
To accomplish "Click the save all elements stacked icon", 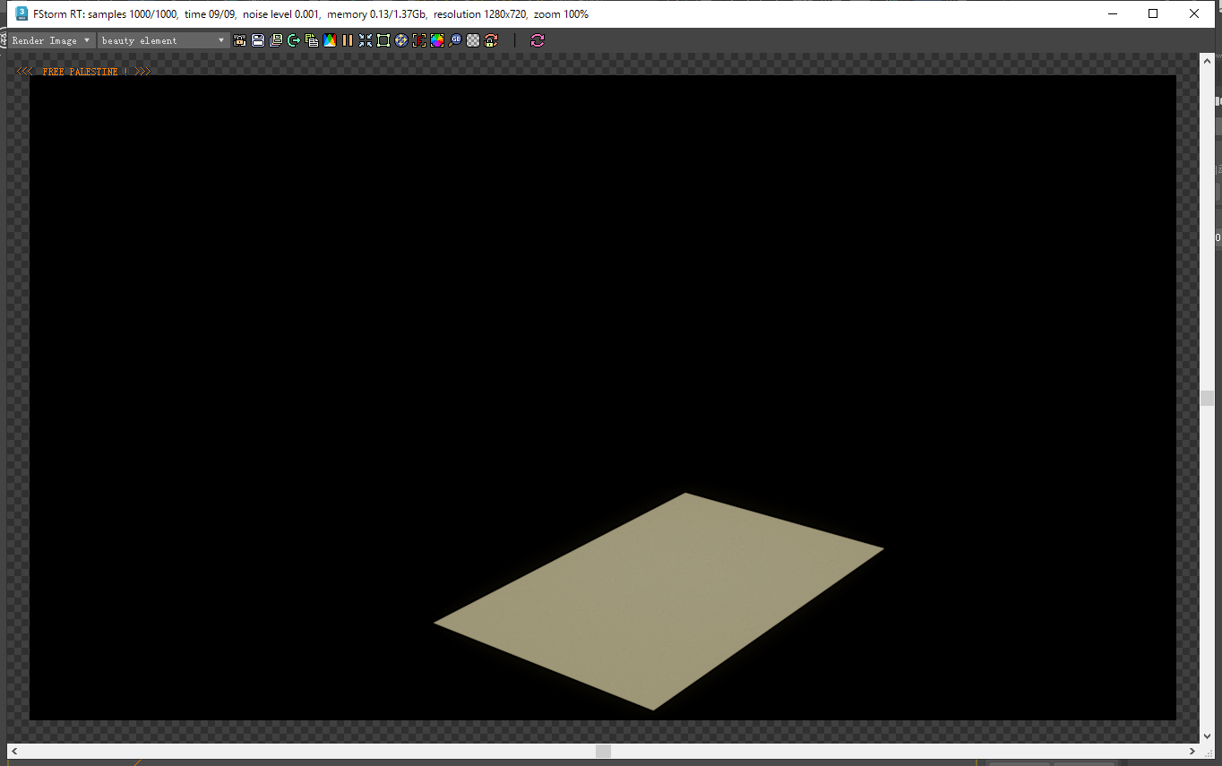I will [x=276, y=40].
